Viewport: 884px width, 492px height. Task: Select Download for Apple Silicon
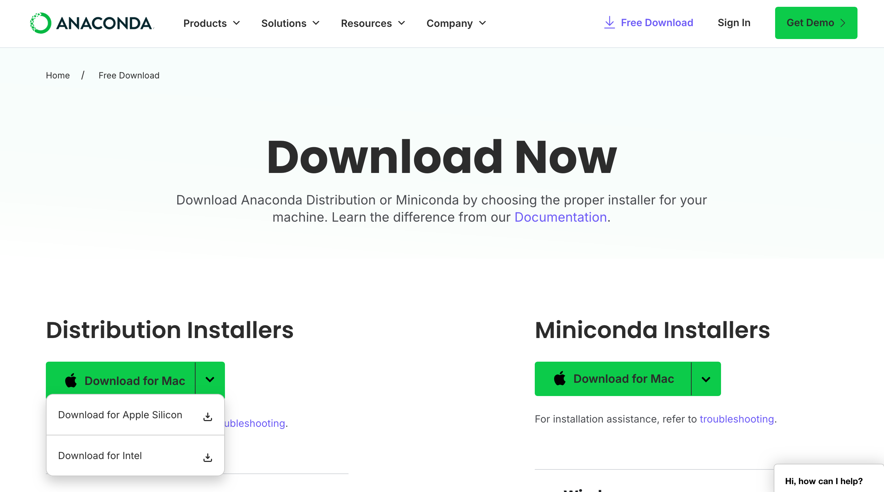click(x=135, y=415)
